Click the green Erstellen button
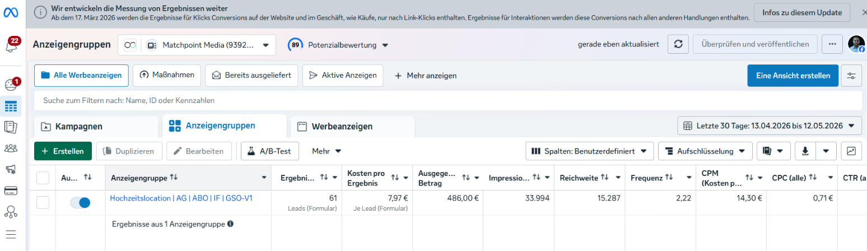Screen dimensions: 867x251 click(63, 151)
